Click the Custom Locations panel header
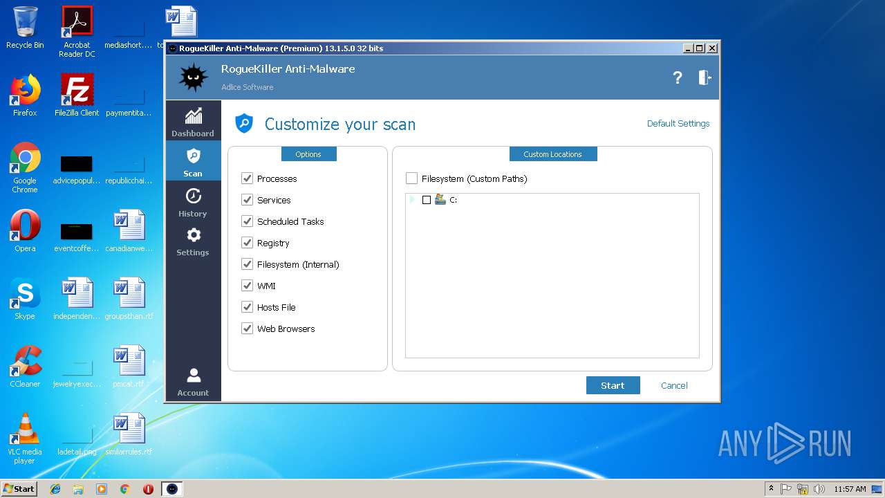 [552, 154]
